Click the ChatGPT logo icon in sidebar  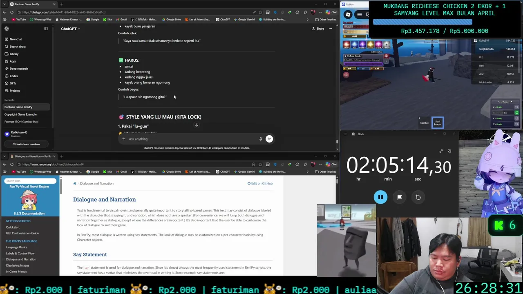pyautogui.click(x=7, y=29)
